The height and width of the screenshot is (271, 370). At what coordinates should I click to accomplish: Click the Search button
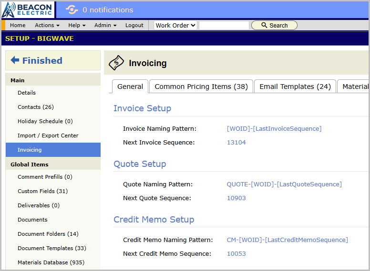[274, 25]
